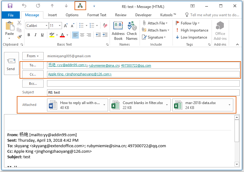Click the empty Bcc input field
244x172 pixels.
coord(143,84)
